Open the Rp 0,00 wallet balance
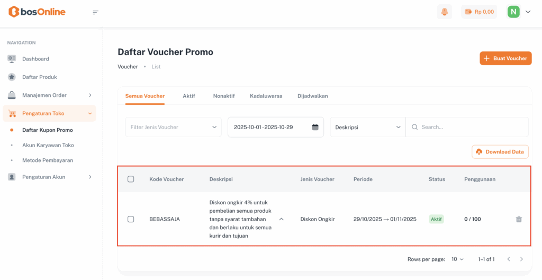 [479, 12]
